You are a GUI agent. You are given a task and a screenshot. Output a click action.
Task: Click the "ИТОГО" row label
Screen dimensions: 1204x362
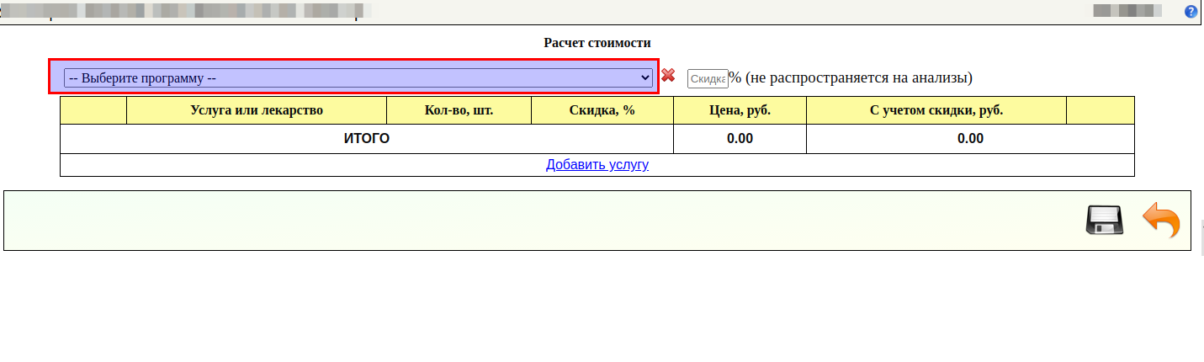point(366,139)
